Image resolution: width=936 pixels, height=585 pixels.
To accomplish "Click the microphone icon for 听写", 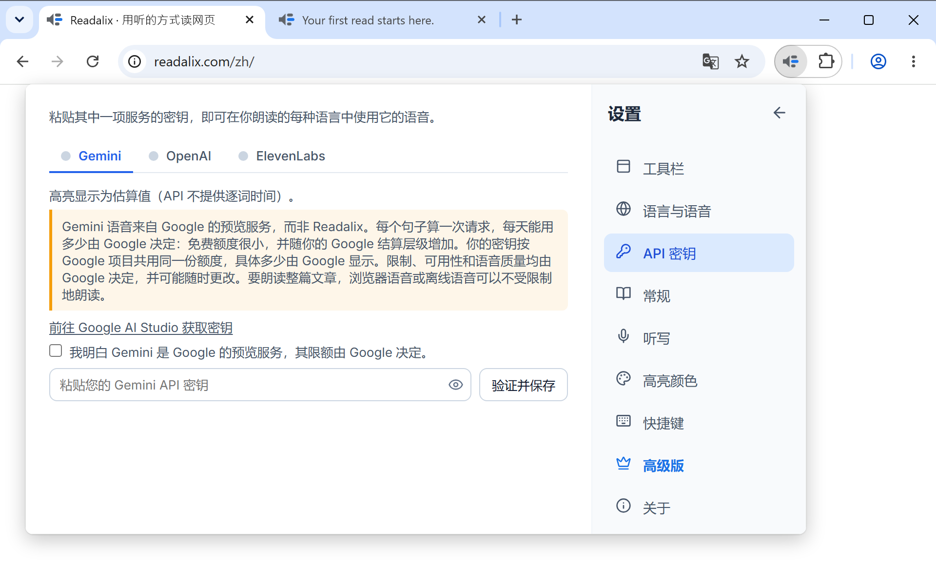I will 624,336.
